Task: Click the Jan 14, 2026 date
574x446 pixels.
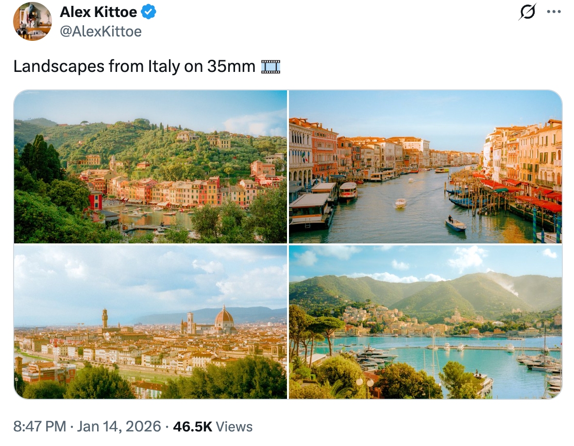Action: point(119,427)
